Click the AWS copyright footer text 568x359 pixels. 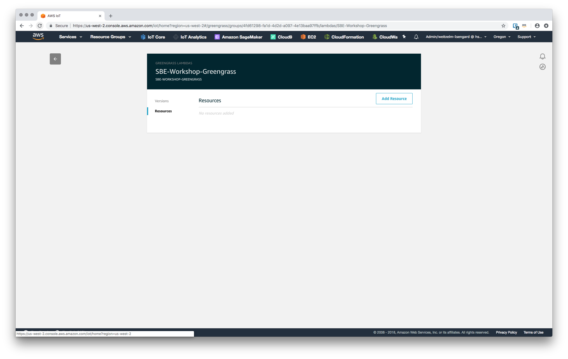pyautogui.click(x=431, y=332)
